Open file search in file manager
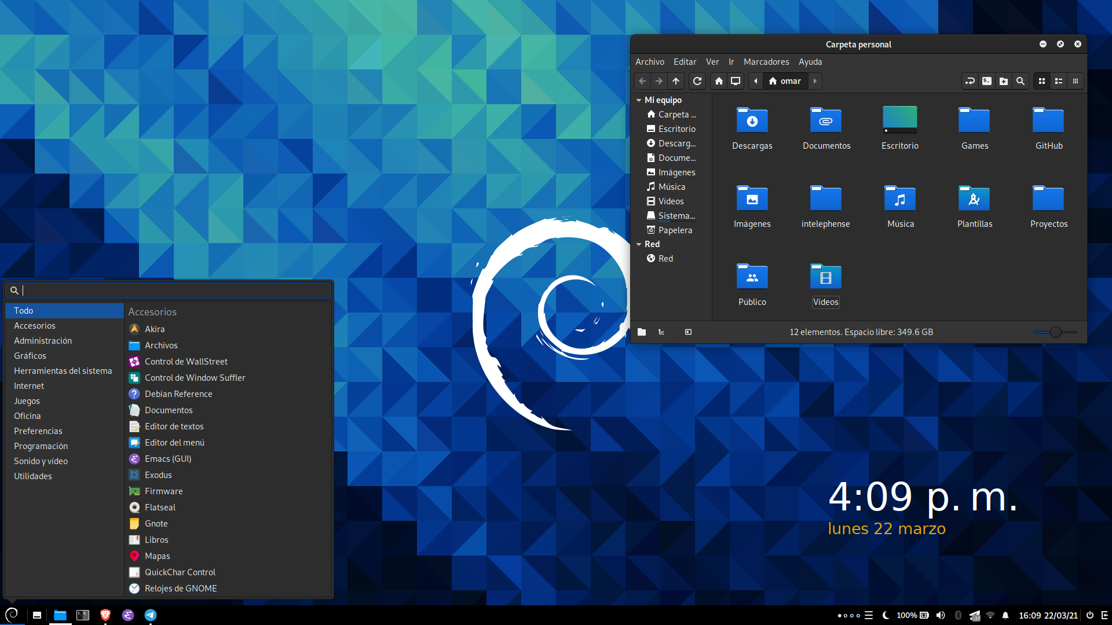Viewport: 1112px width, 625px height. coord(1020,81)
